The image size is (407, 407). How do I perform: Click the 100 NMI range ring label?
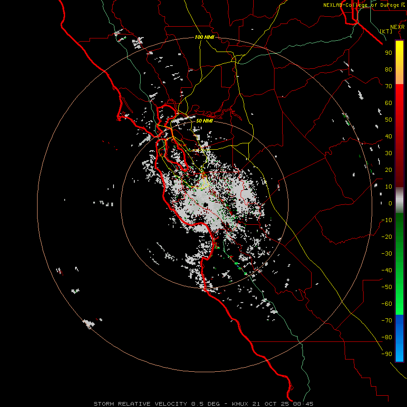point(204,37)
